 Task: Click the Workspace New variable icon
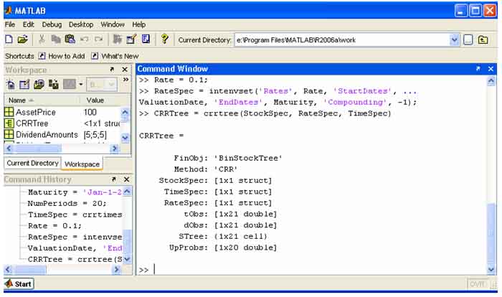pyautogui.click(x=10, y=85)
